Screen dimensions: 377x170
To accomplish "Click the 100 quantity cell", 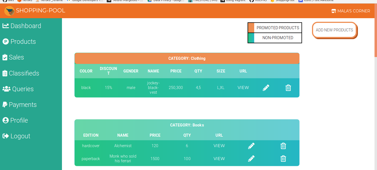I will point(187,159).
